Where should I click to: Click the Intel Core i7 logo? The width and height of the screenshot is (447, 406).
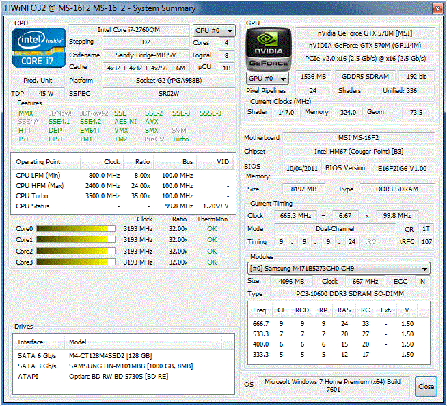point(39,48)
